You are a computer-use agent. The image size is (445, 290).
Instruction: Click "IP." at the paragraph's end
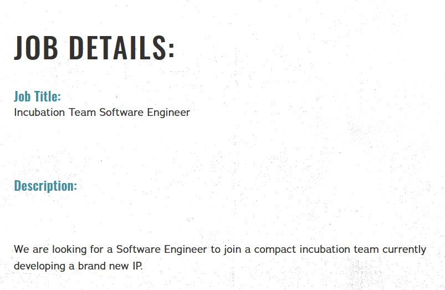[x=137, y=266]
